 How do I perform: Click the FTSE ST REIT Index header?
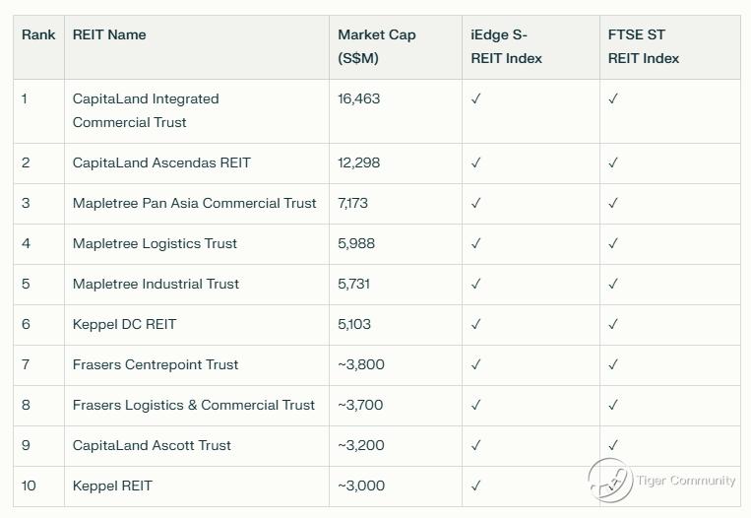pos(643,46)
